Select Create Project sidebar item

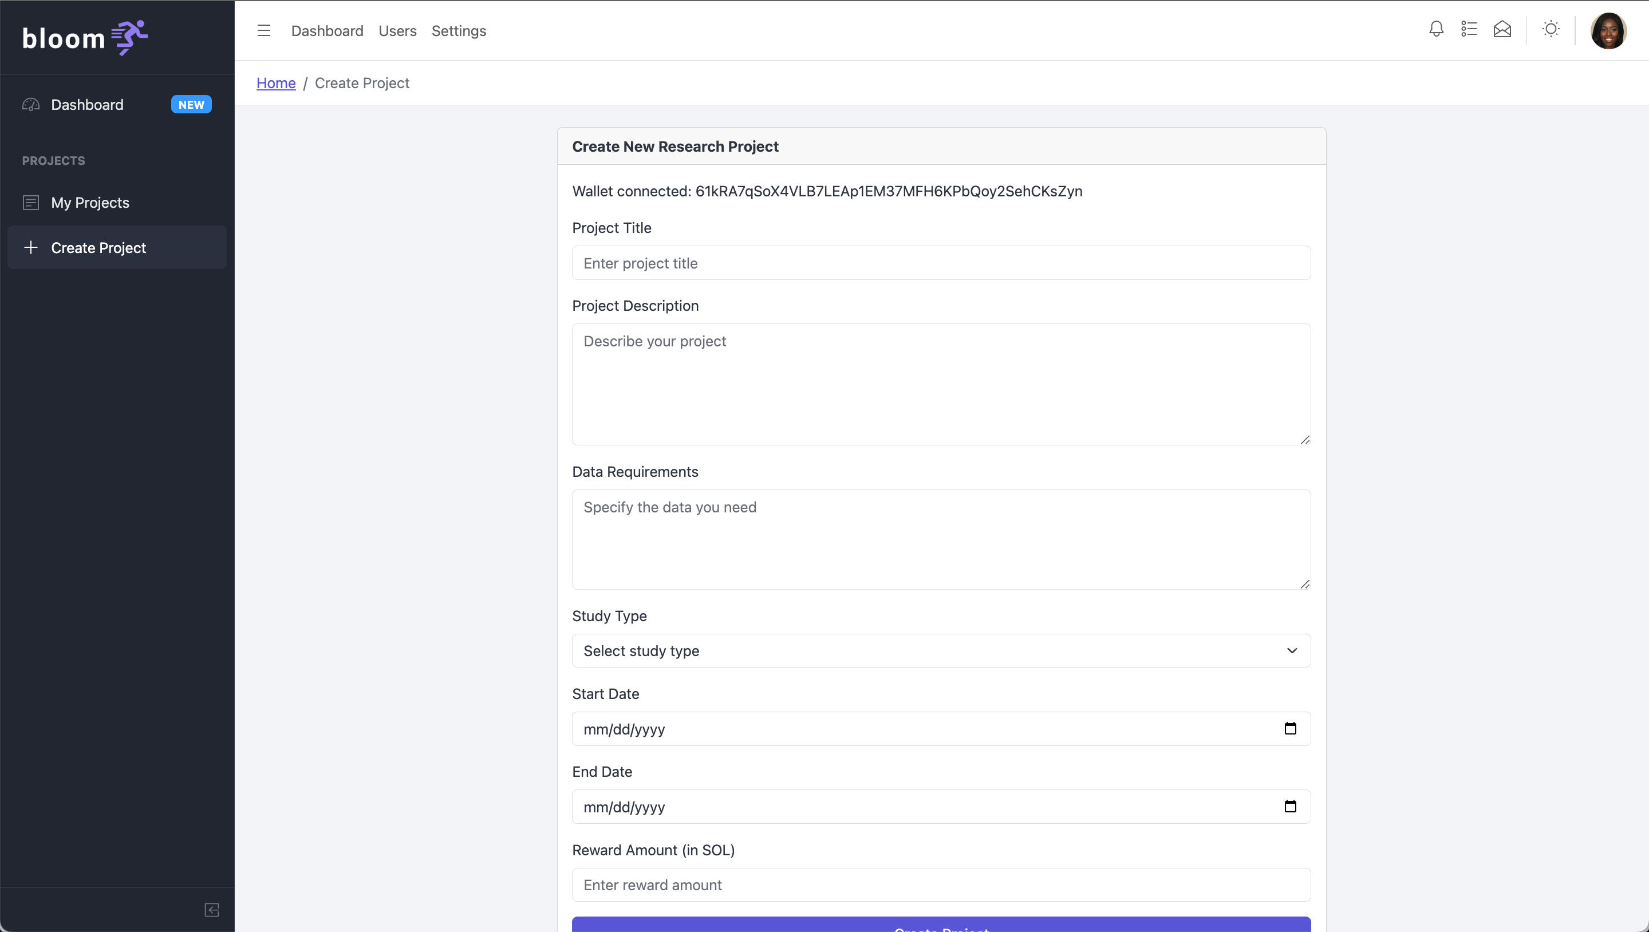(98, 248)
